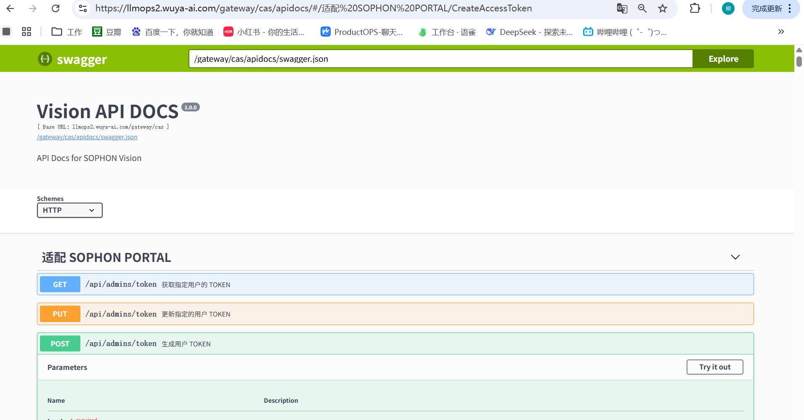
Task: Click the dark square bookmark bar icon
Action: tap(6, 32)
